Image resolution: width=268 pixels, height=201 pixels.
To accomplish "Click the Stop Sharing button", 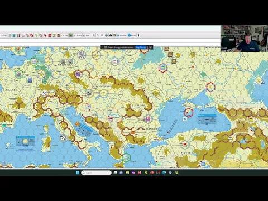I will coord(141,47).
